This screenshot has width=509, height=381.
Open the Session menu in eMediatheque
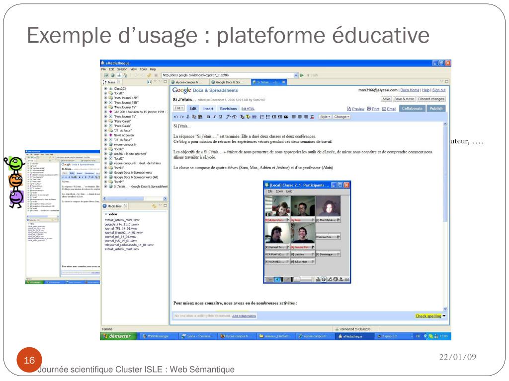122,69
